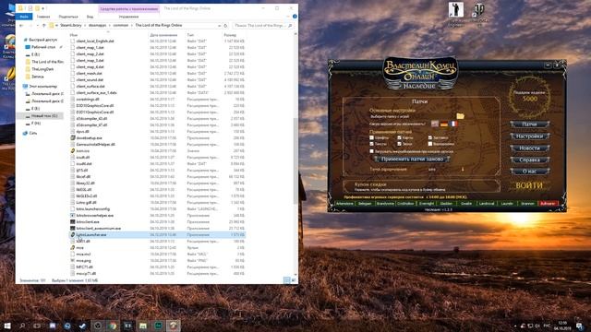The height and width of the screenshot is (332, 591).
Task: Click the launcher ring icon on taskbar
Action: coord(174,326)
